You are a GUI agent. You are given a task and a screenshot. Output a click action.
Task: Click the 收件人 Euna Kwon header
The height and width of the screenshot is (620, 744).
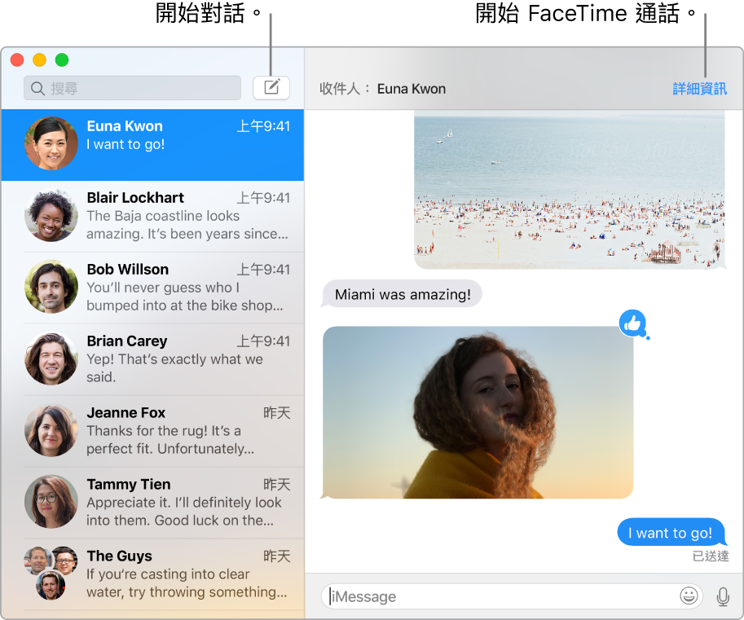381,89
